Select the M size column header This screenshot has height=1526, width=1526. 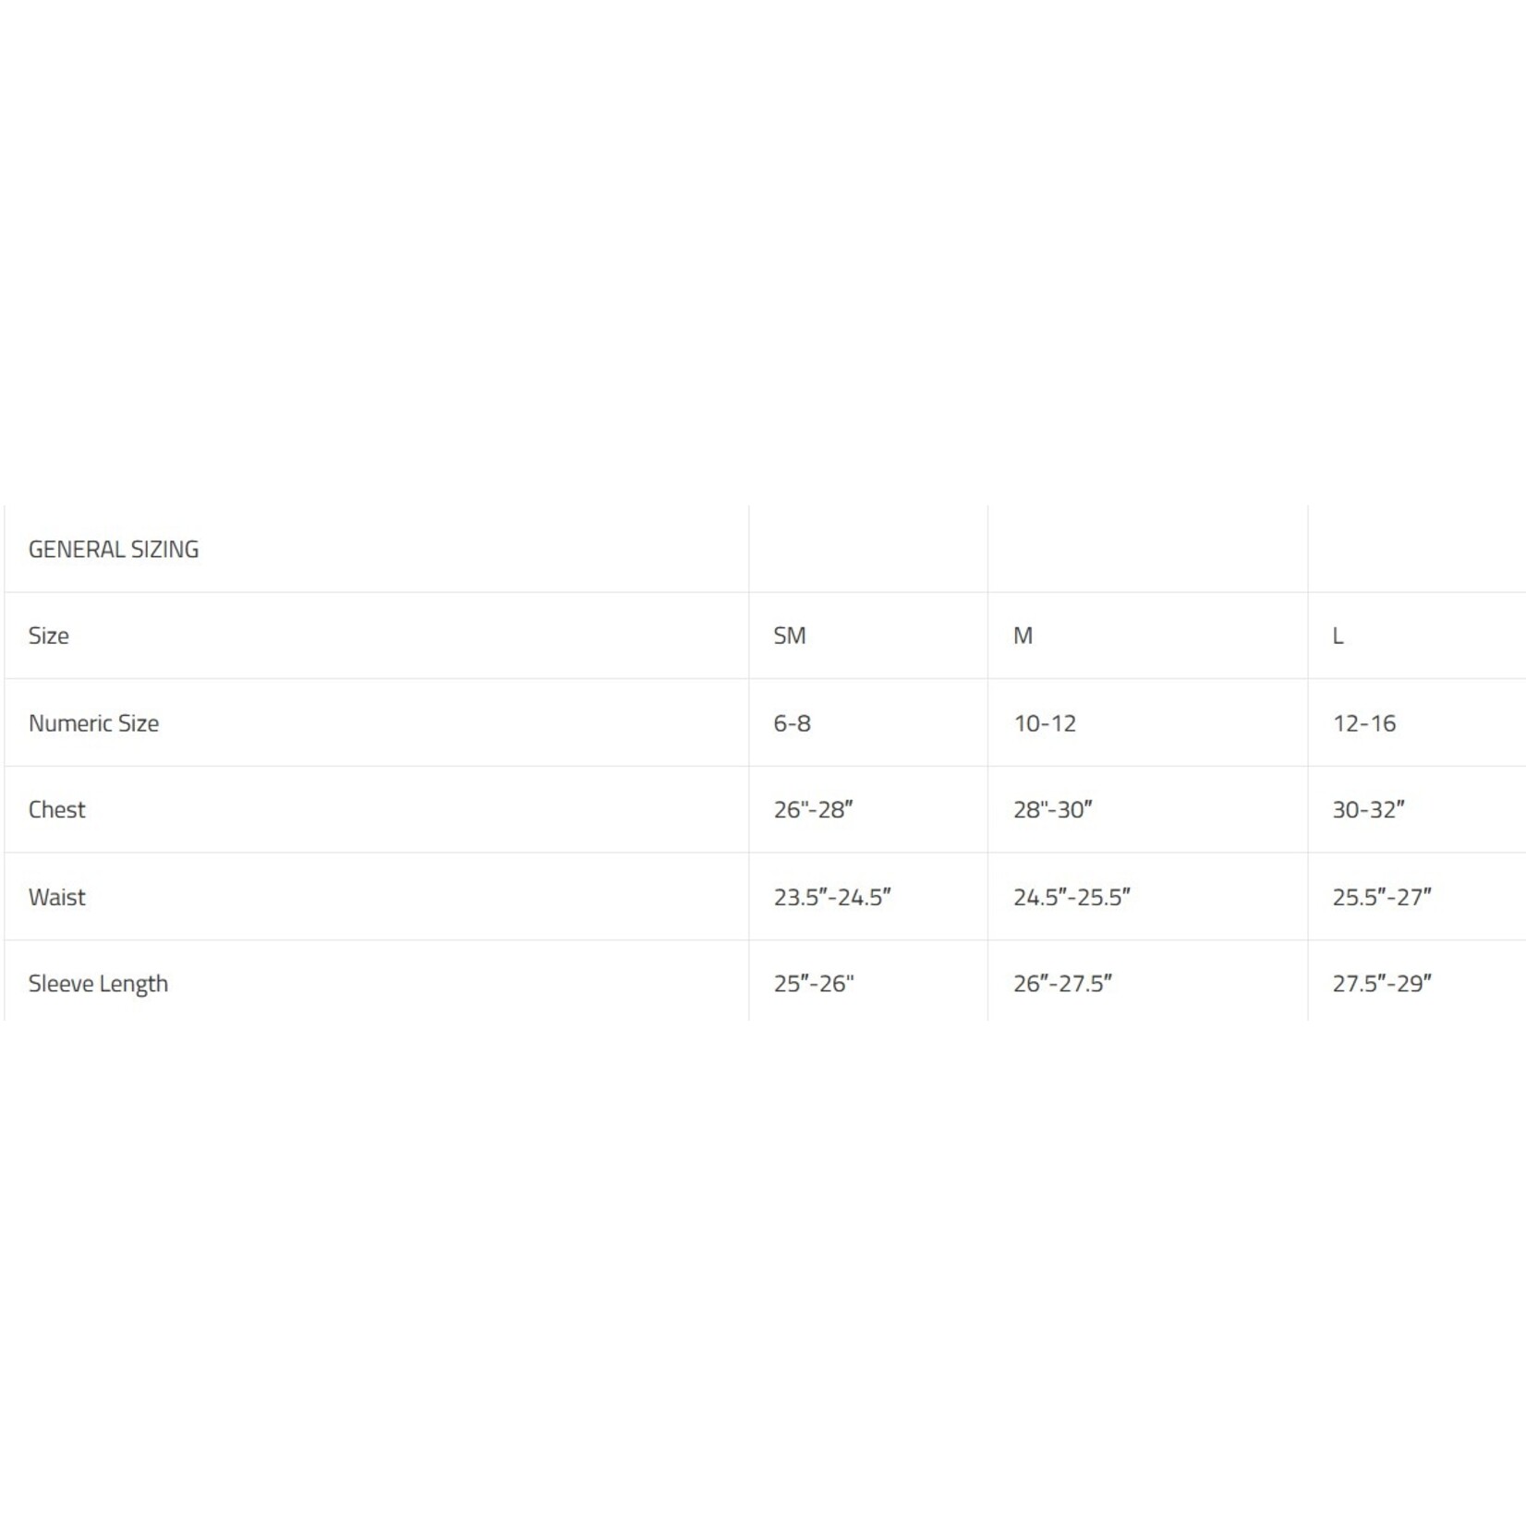pyautogui.click(x=1023, y=636)
